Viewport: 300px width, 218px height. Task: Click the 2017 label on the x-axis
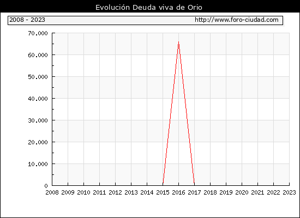click(x=194, y=192)
